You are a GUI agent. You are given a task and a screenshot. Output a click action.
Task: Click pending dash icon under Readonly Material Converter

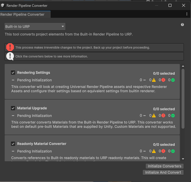(x=13, y=151)
